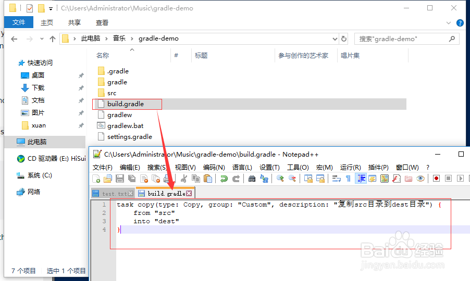The height and width of the screenshot is (281, 470).
Task: Click Close All documents toolbar icon
Action: (156, 178)
